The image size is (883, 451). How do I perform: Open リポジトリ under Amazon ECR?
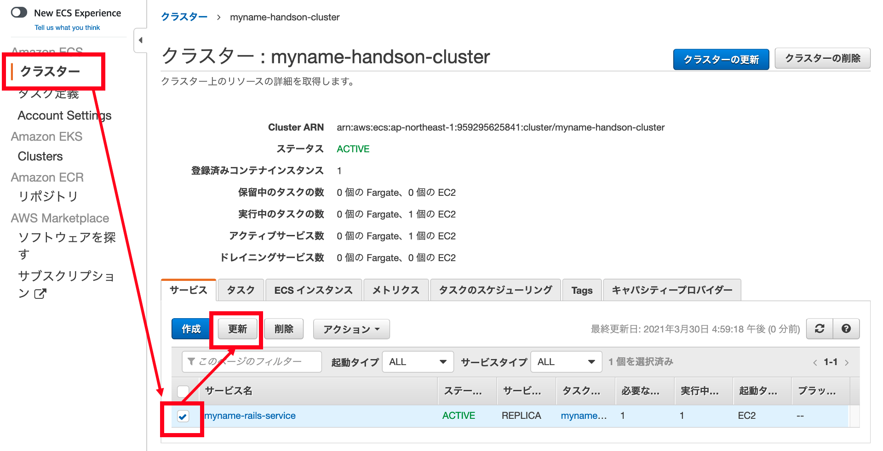click(48, 196)
